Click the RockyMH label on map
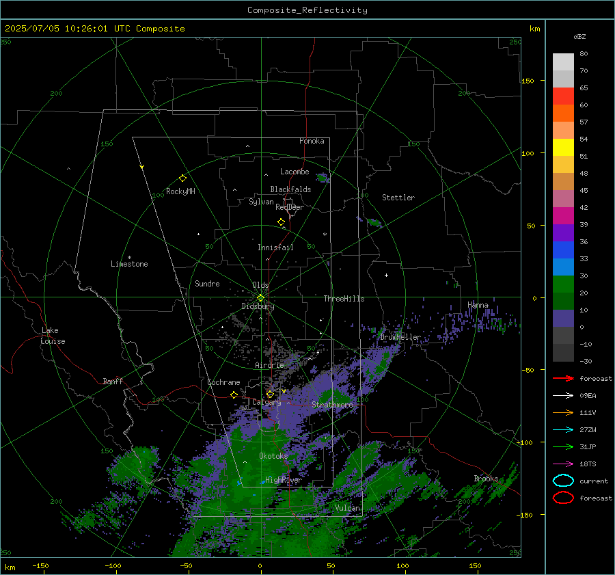The height and width of the screenshot is (575, 615). (180, 191)
